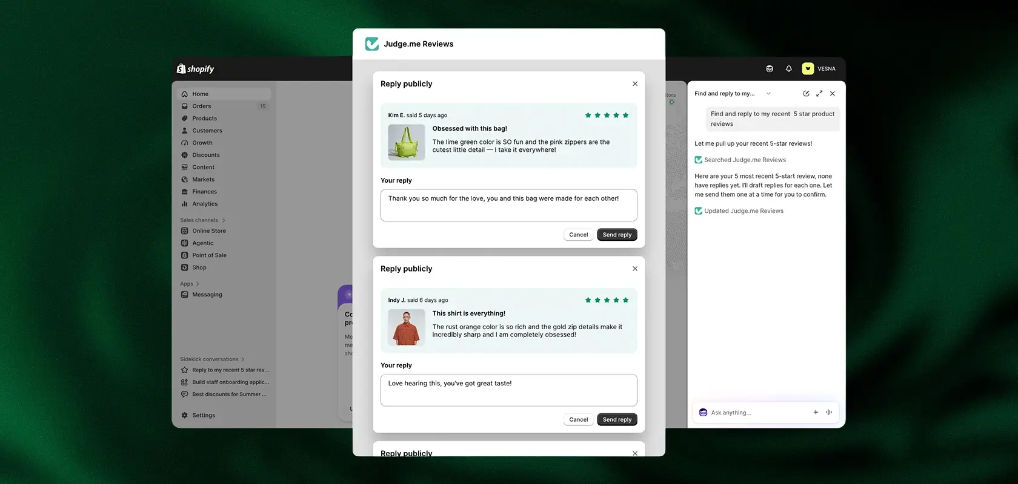Open Agentic sales channel

point(224,243)
